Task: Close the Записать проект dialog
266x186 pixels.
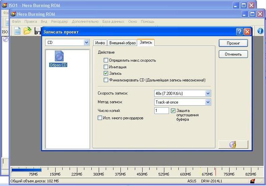Action: click(247, 32)
